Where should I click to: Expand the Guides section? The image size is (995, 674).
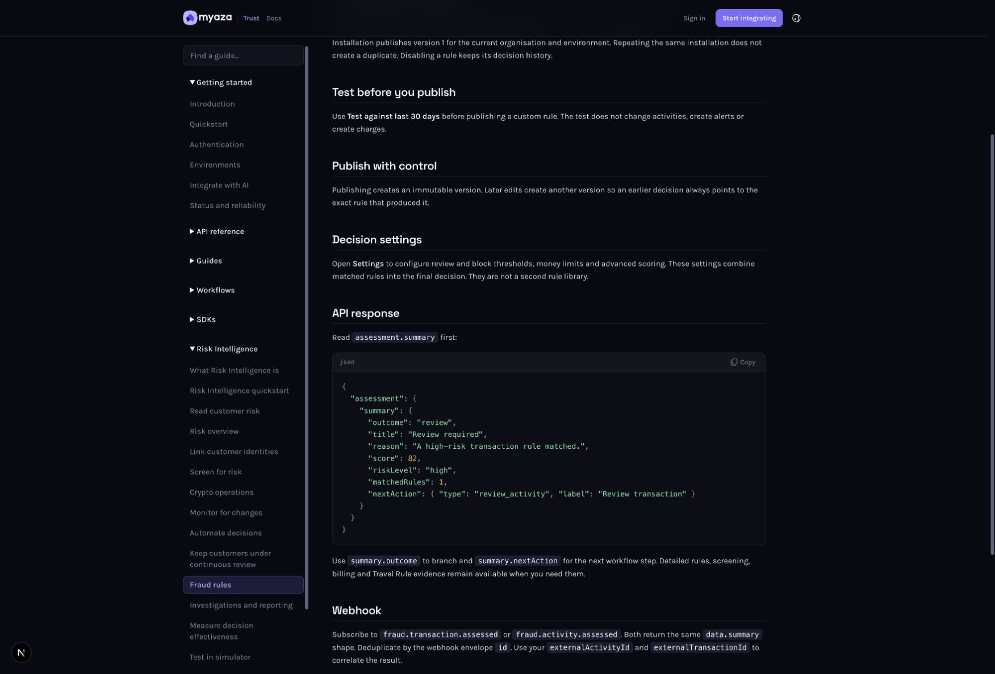[x=206, y=261]
